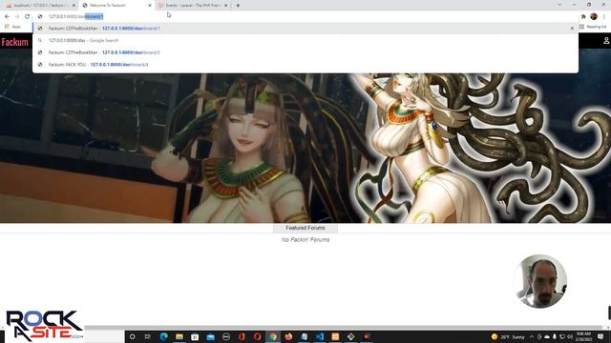
Task: Open Visual Studio Code from the taskbar
Action: pos(320,336)
